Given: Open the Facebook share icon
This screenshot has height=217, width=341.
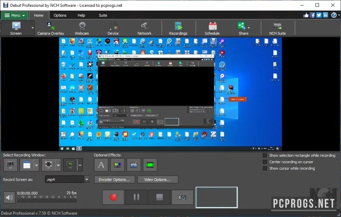Looking at the screenshot, I should click(x=312, y=15).
